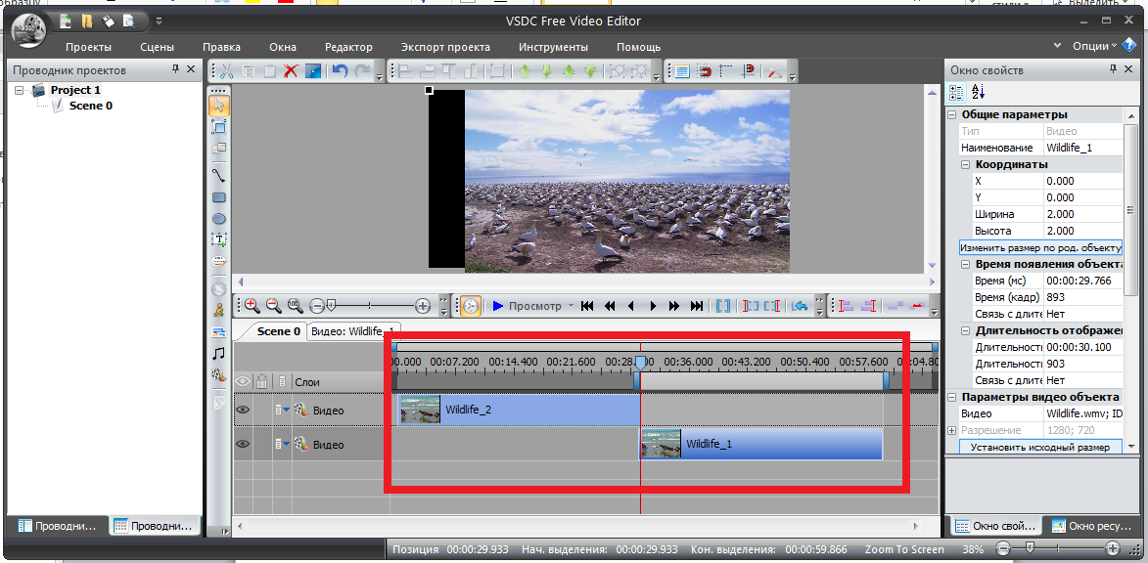Toggle visibility of the Wildlife_1 layer
This screenshot has height=563, width=1148.
[243, 445]
